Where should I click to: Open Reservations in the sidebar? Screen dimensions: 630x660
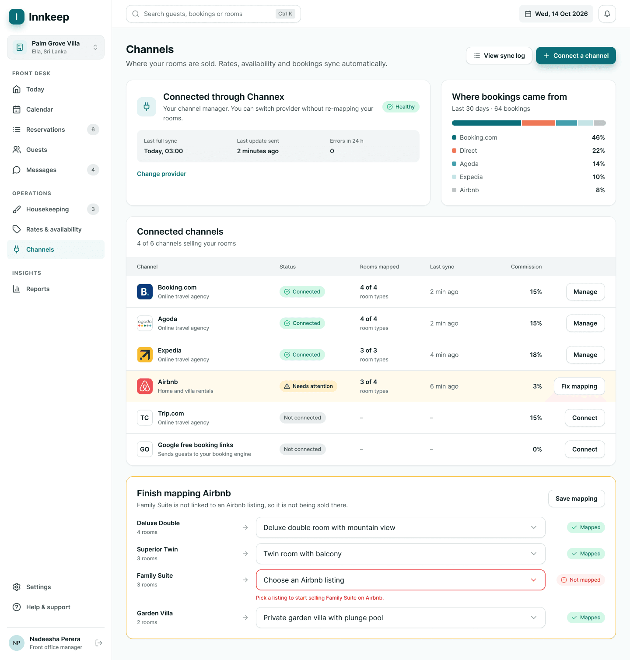pyautogui.click(x=56, y=130)
